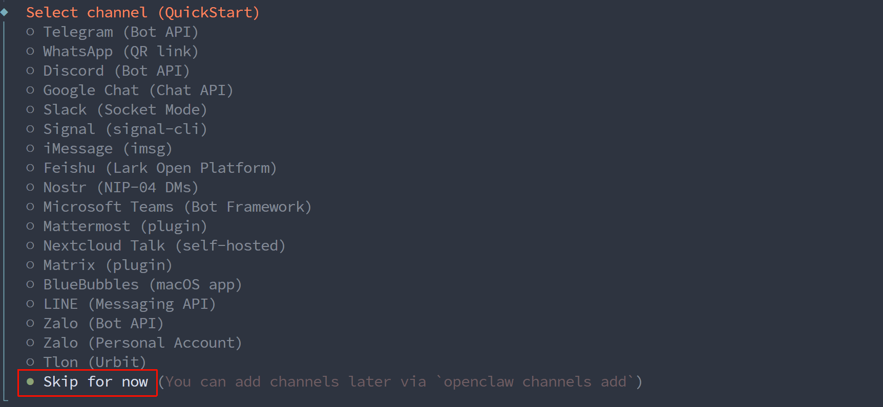Select Mattermost (plugin) channel

click(124, 227)
